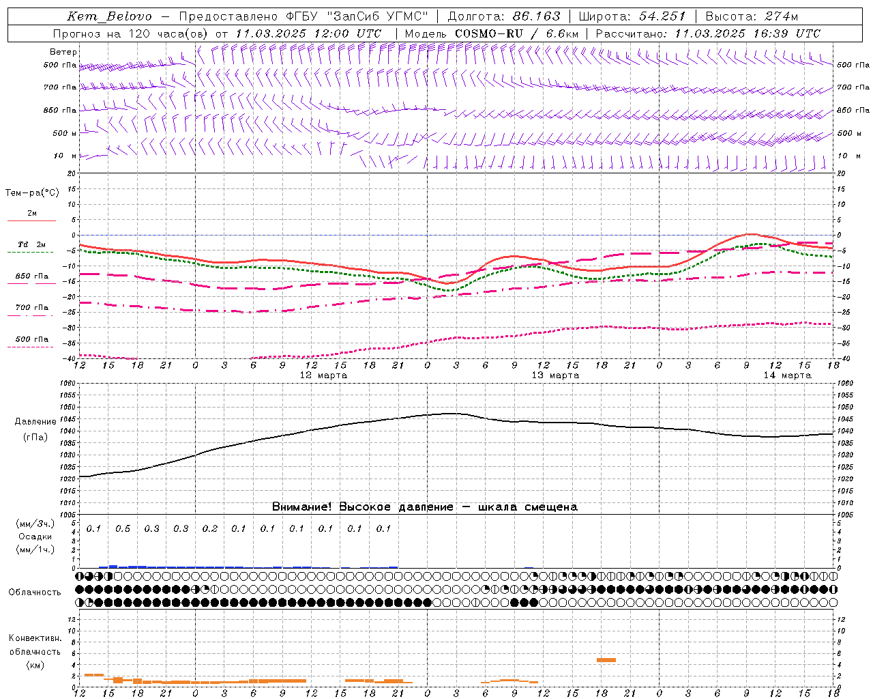Click the Облачность cloud cover label
The width and height of the screenshot is (873, 699).
35,593
